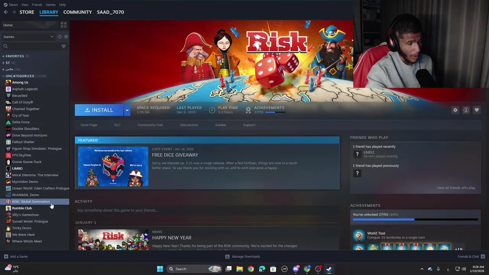The width and height of the screenshot is (489, 275).
Task: Select Chained Together in game list
Action: point(26,109)
